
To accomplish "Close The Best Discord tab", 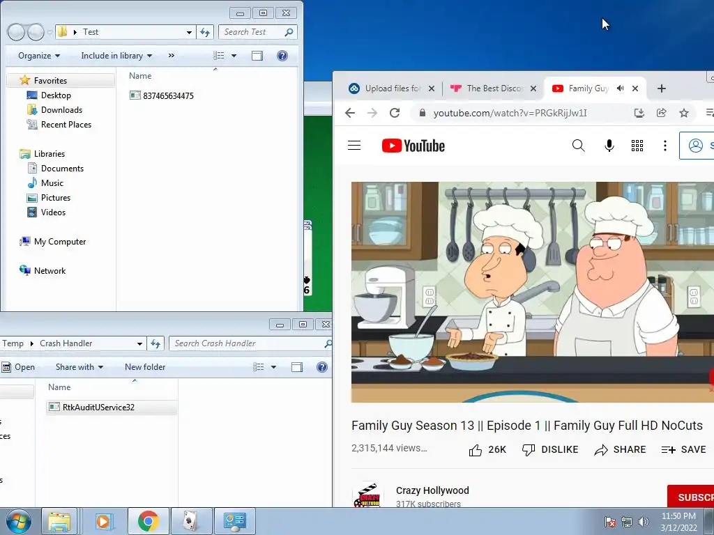I will point(533,88).
